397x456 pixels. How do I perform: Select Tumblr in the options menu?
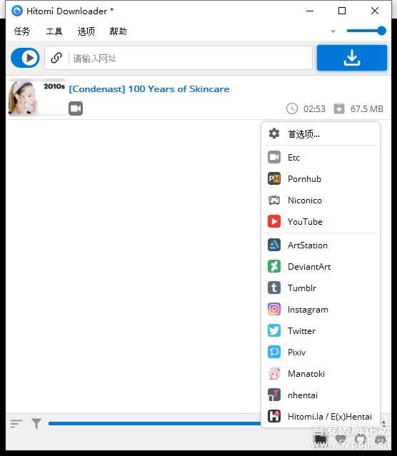[321, 288]
